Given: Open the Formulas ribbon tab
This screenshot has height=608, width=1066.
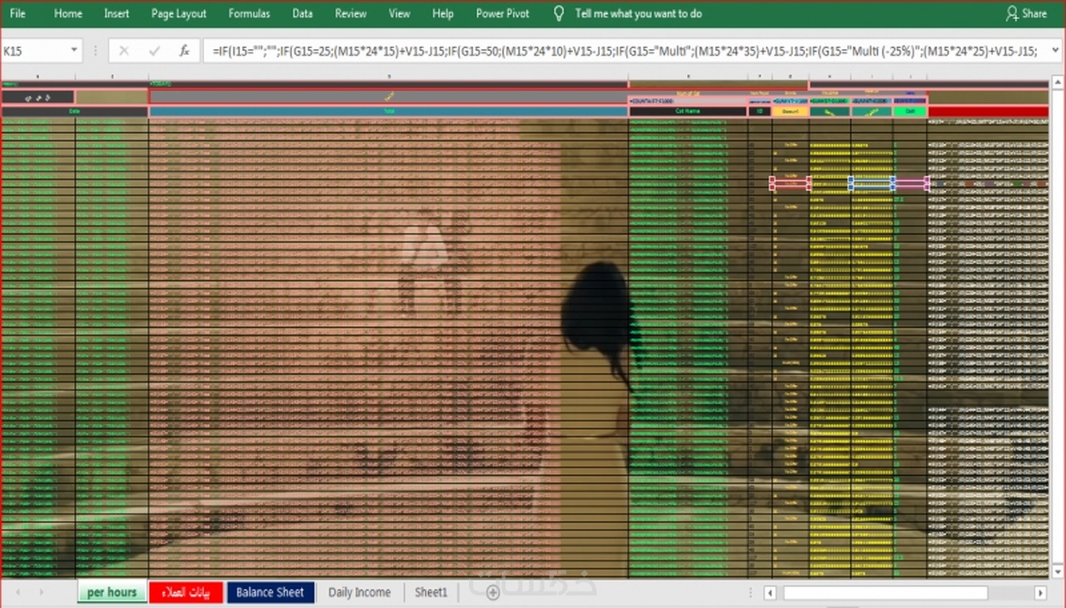Looking at the screenshot, I should pos(249,14).
